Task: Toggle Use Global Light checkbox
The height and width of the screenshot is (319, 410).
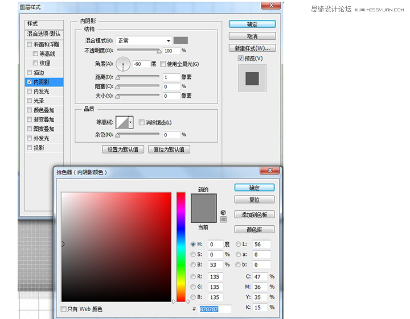Action: [163, 64]
